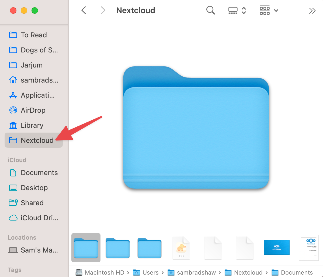323x277 pixels.
Task: Reveal extra toolbar items with double chevron
Action: pyautogui.click(x=312, y=10)
